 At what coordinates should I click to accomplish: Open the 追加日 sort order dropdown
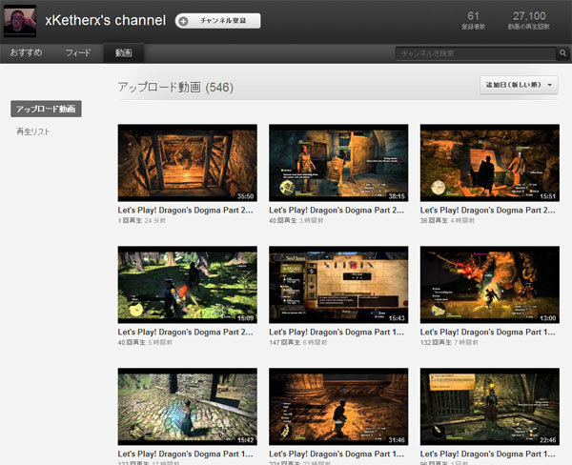519,85
